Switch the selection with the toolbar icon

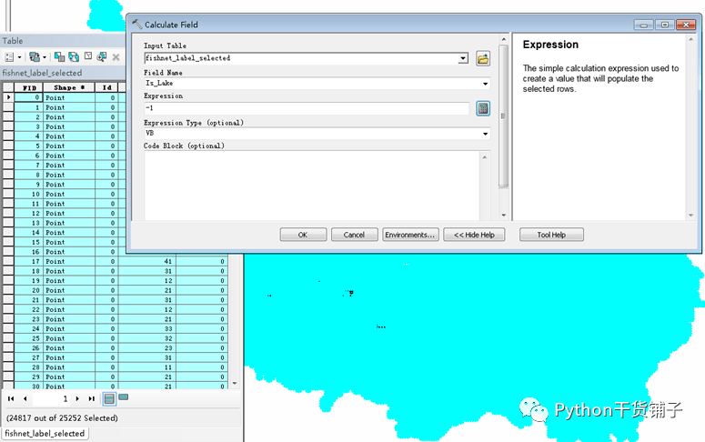pos(74,56)
